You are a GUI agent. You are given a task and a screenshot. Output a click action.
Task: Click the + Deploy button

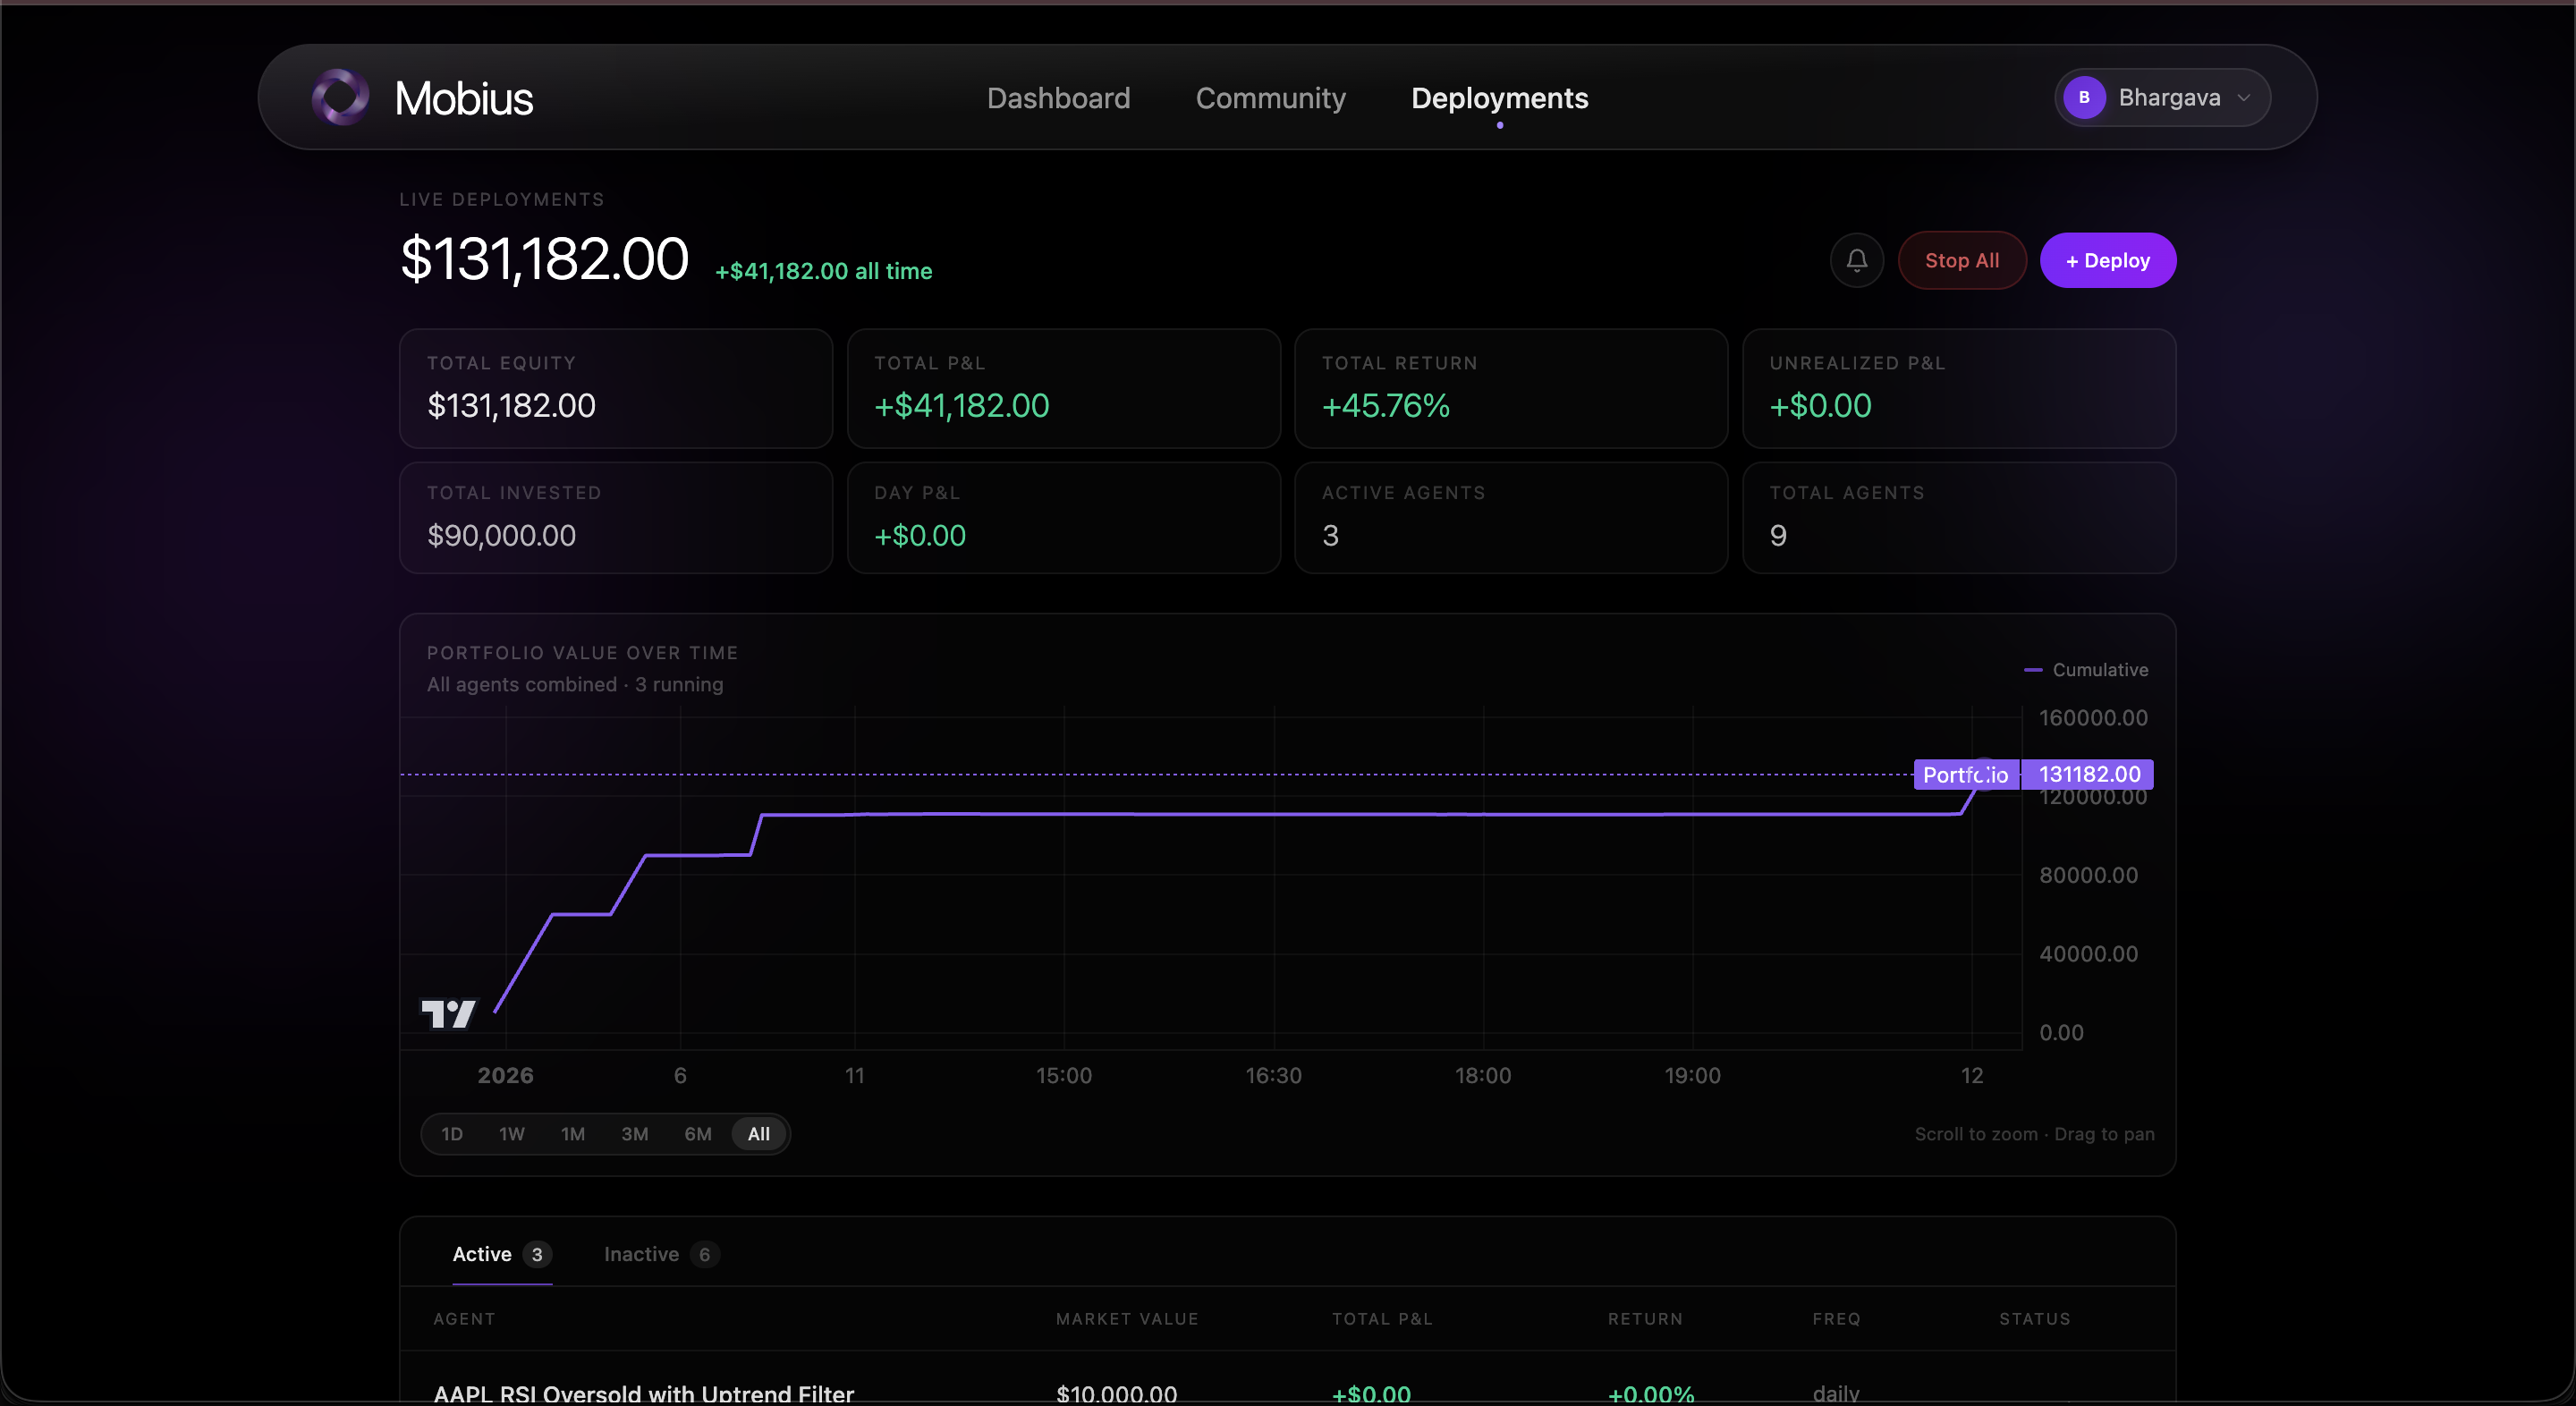2107,260
